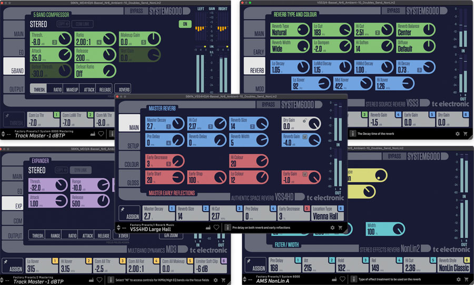The height and width of the screenshot is (285, 474).
Task: Click the info icon in the VSS3 window
Action: click(352, 133)
